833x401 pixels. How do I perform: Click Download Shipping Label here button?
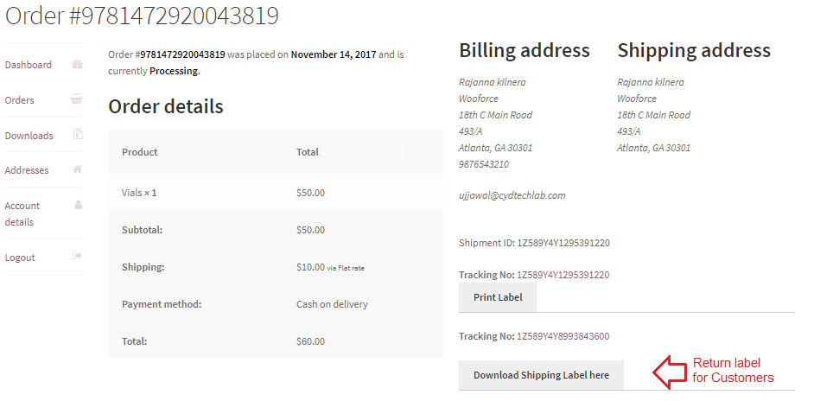tap(541, 375)
